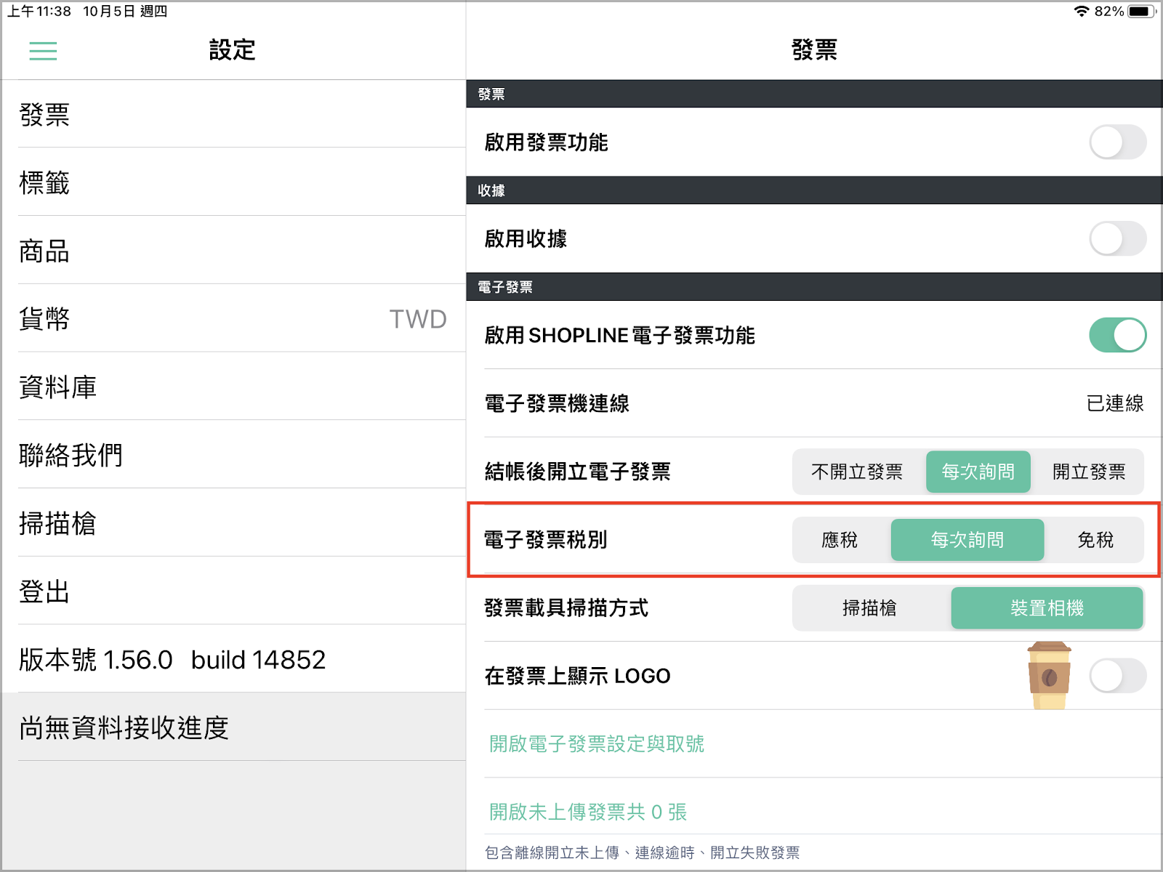
Task: Tap the Wi-Fi status icon
Action: [1082, 11]
